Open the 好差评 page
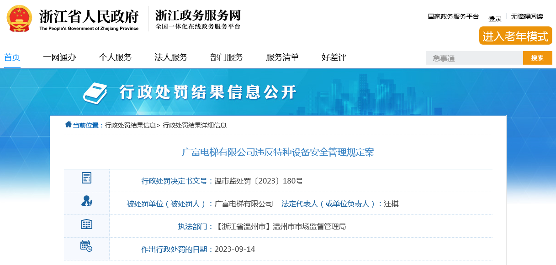 tap(334, 57)
